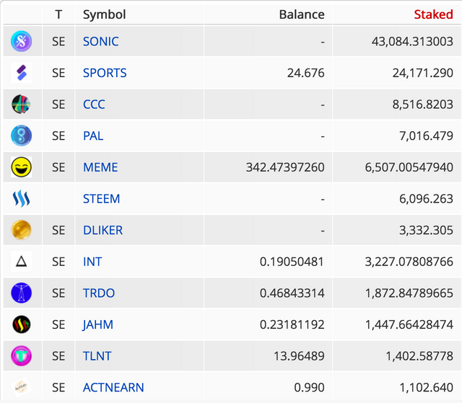Open the ACTNEARN token link
Image resolution: width=462 pixels, height=403 pixels.
[113, 388]
